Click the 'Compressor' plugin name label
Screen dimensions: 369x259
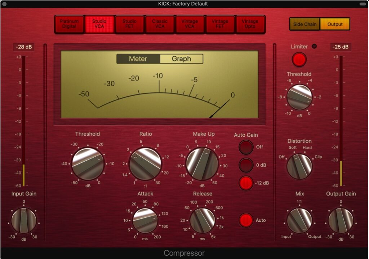pyautogui.click(x=184, y=253)
